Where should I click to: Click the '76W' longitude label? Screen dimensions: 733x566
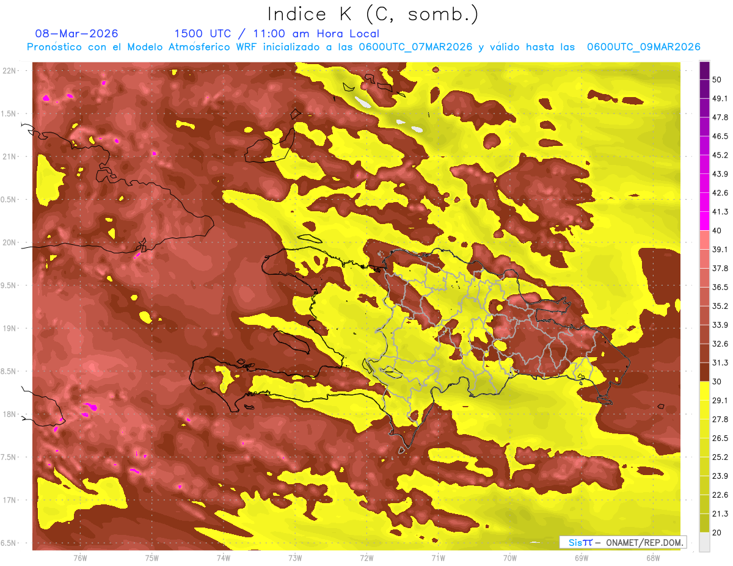pyautogui.click(x=80, y=557)
